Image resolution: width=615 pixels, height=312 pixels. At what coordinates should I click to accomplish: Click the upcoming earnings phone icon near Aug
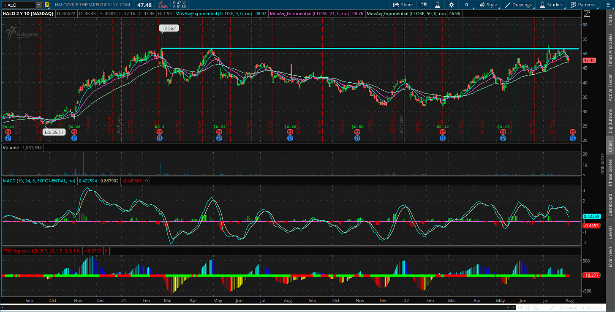573,132
